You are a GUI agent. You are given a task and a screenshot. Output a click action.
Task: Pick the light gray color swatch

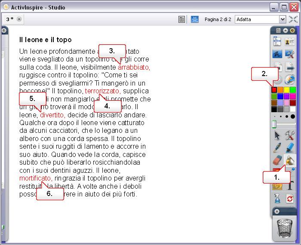click(287, 109)
